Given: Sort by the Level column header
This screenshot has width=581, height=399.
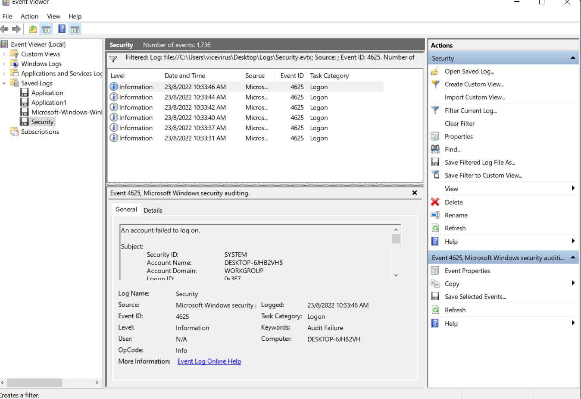Looking at the screenshot, I should point(134,75).
